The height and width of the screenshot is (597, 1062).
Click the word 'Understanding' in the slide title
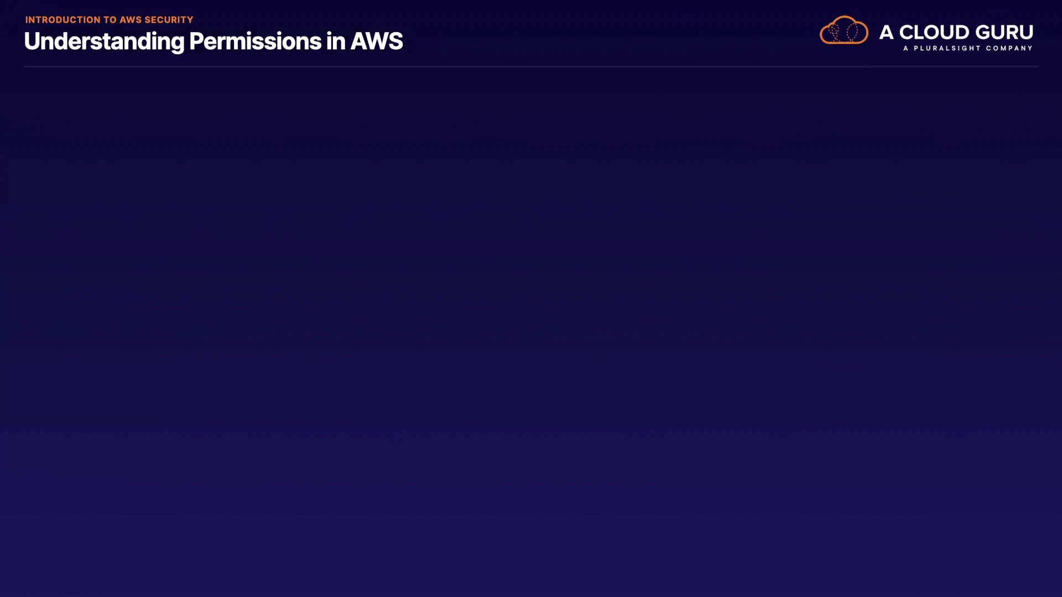104,41
